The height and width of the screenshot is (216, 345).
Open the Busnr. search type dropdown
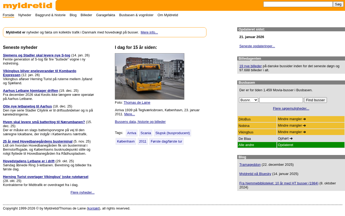pos(249,100)
